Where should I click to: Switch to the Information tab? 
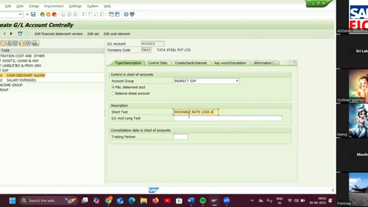coord(265,63)
